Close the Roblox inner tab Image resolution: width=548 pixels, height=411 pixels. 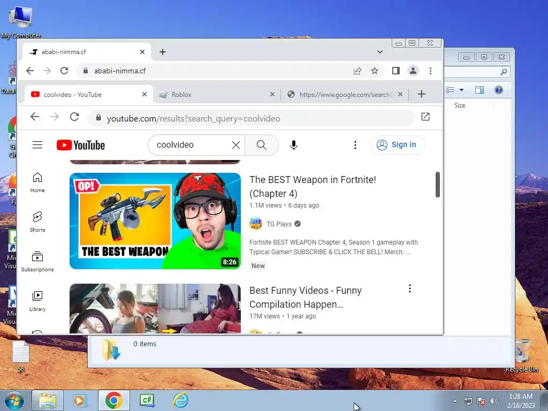[x=272, y=94]
